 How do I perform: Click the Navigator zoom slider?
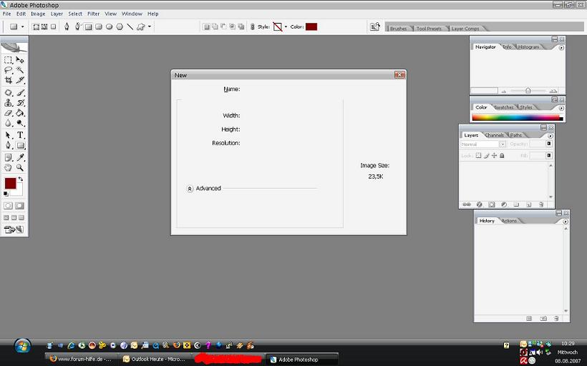(x=528, y=91)
